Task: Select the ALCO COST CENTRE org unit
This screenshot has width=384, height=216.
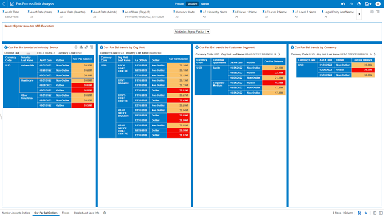Action: (x=124, y=70)
